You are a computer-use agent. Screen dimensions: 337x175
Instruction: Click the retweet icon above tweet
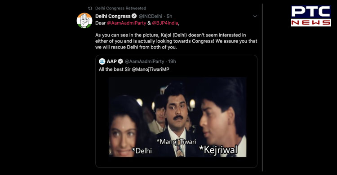click(90, 8)
